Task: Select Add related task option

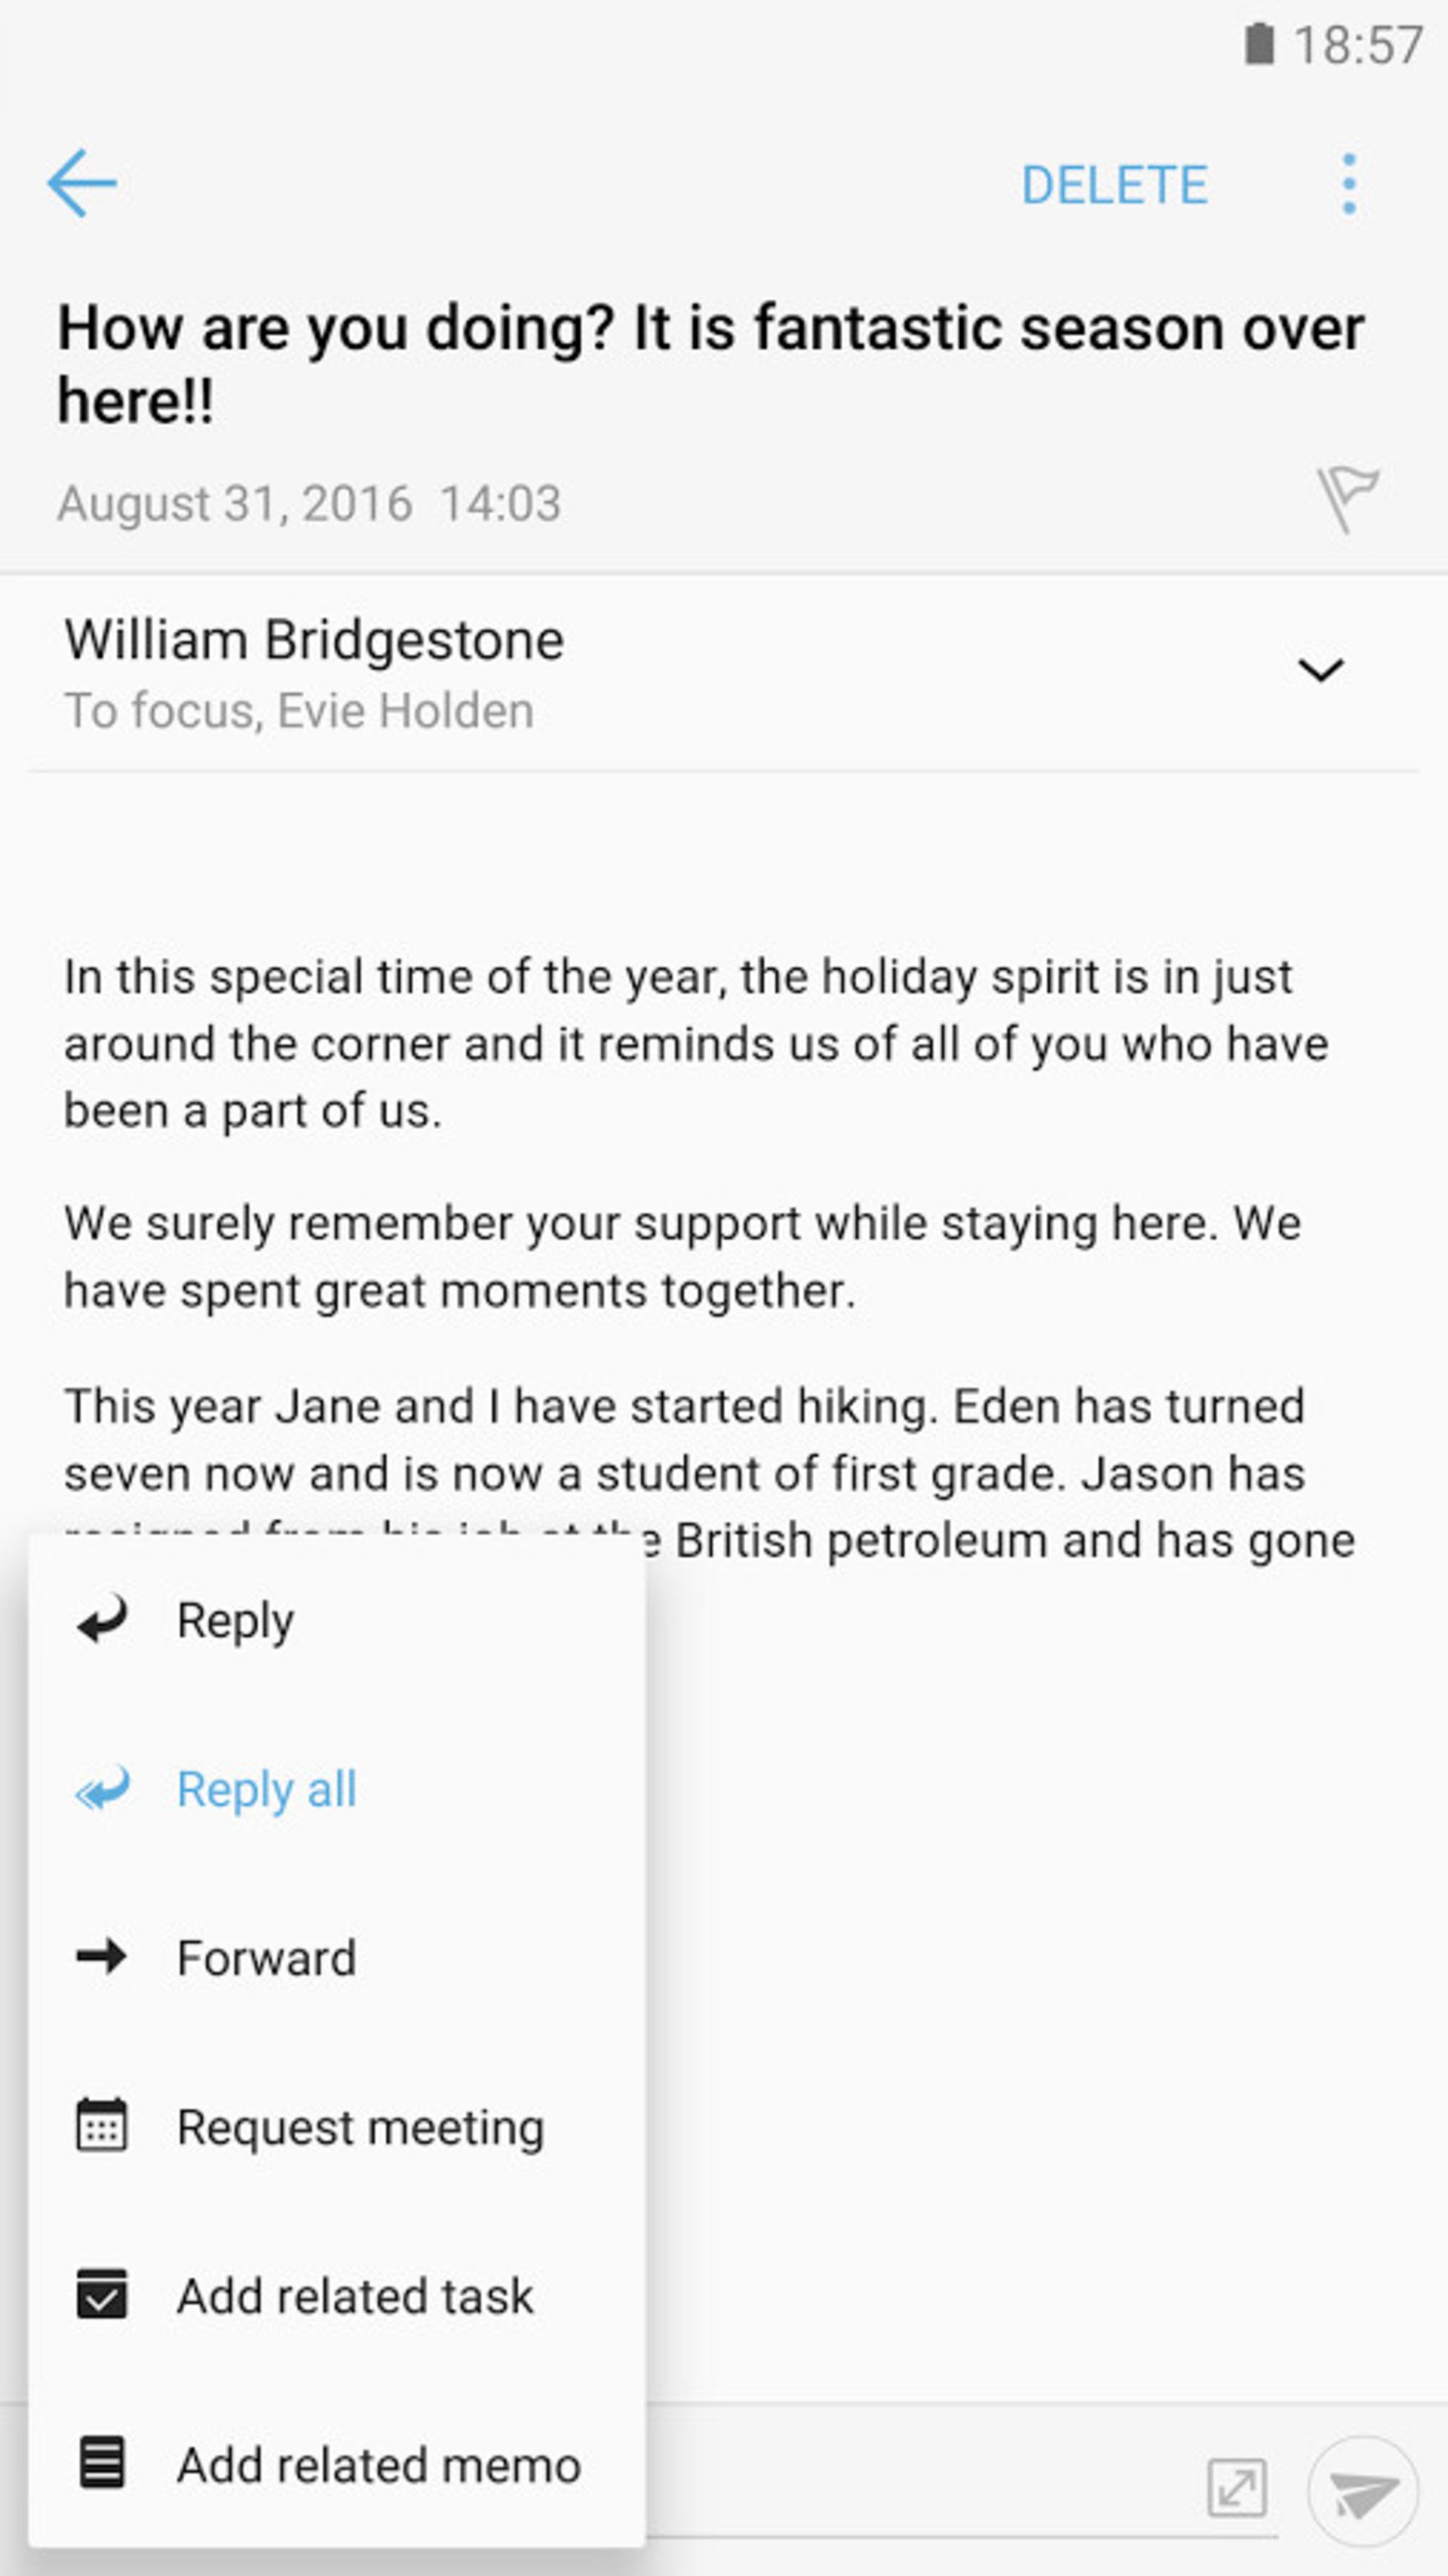Action: (355, 2296)
